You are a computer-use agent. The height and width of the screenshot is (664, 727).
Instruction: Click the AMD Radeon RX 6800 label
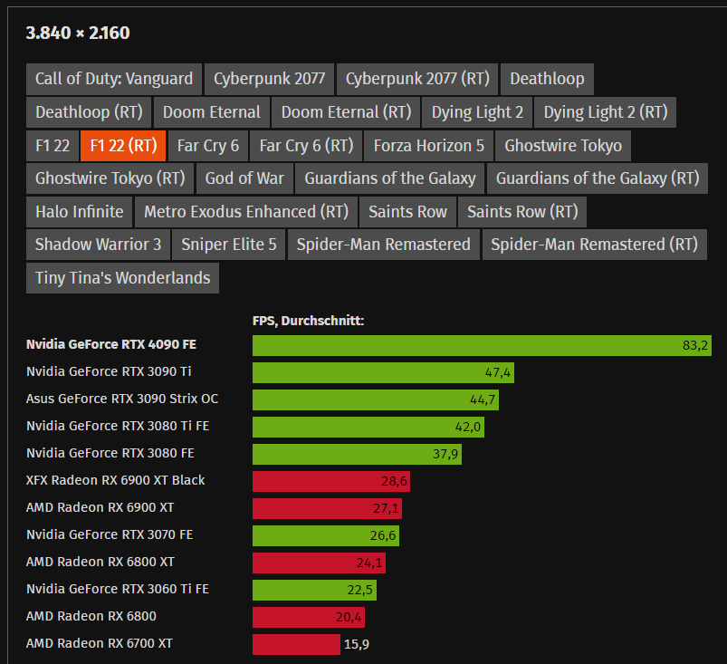tap(91, 616)
